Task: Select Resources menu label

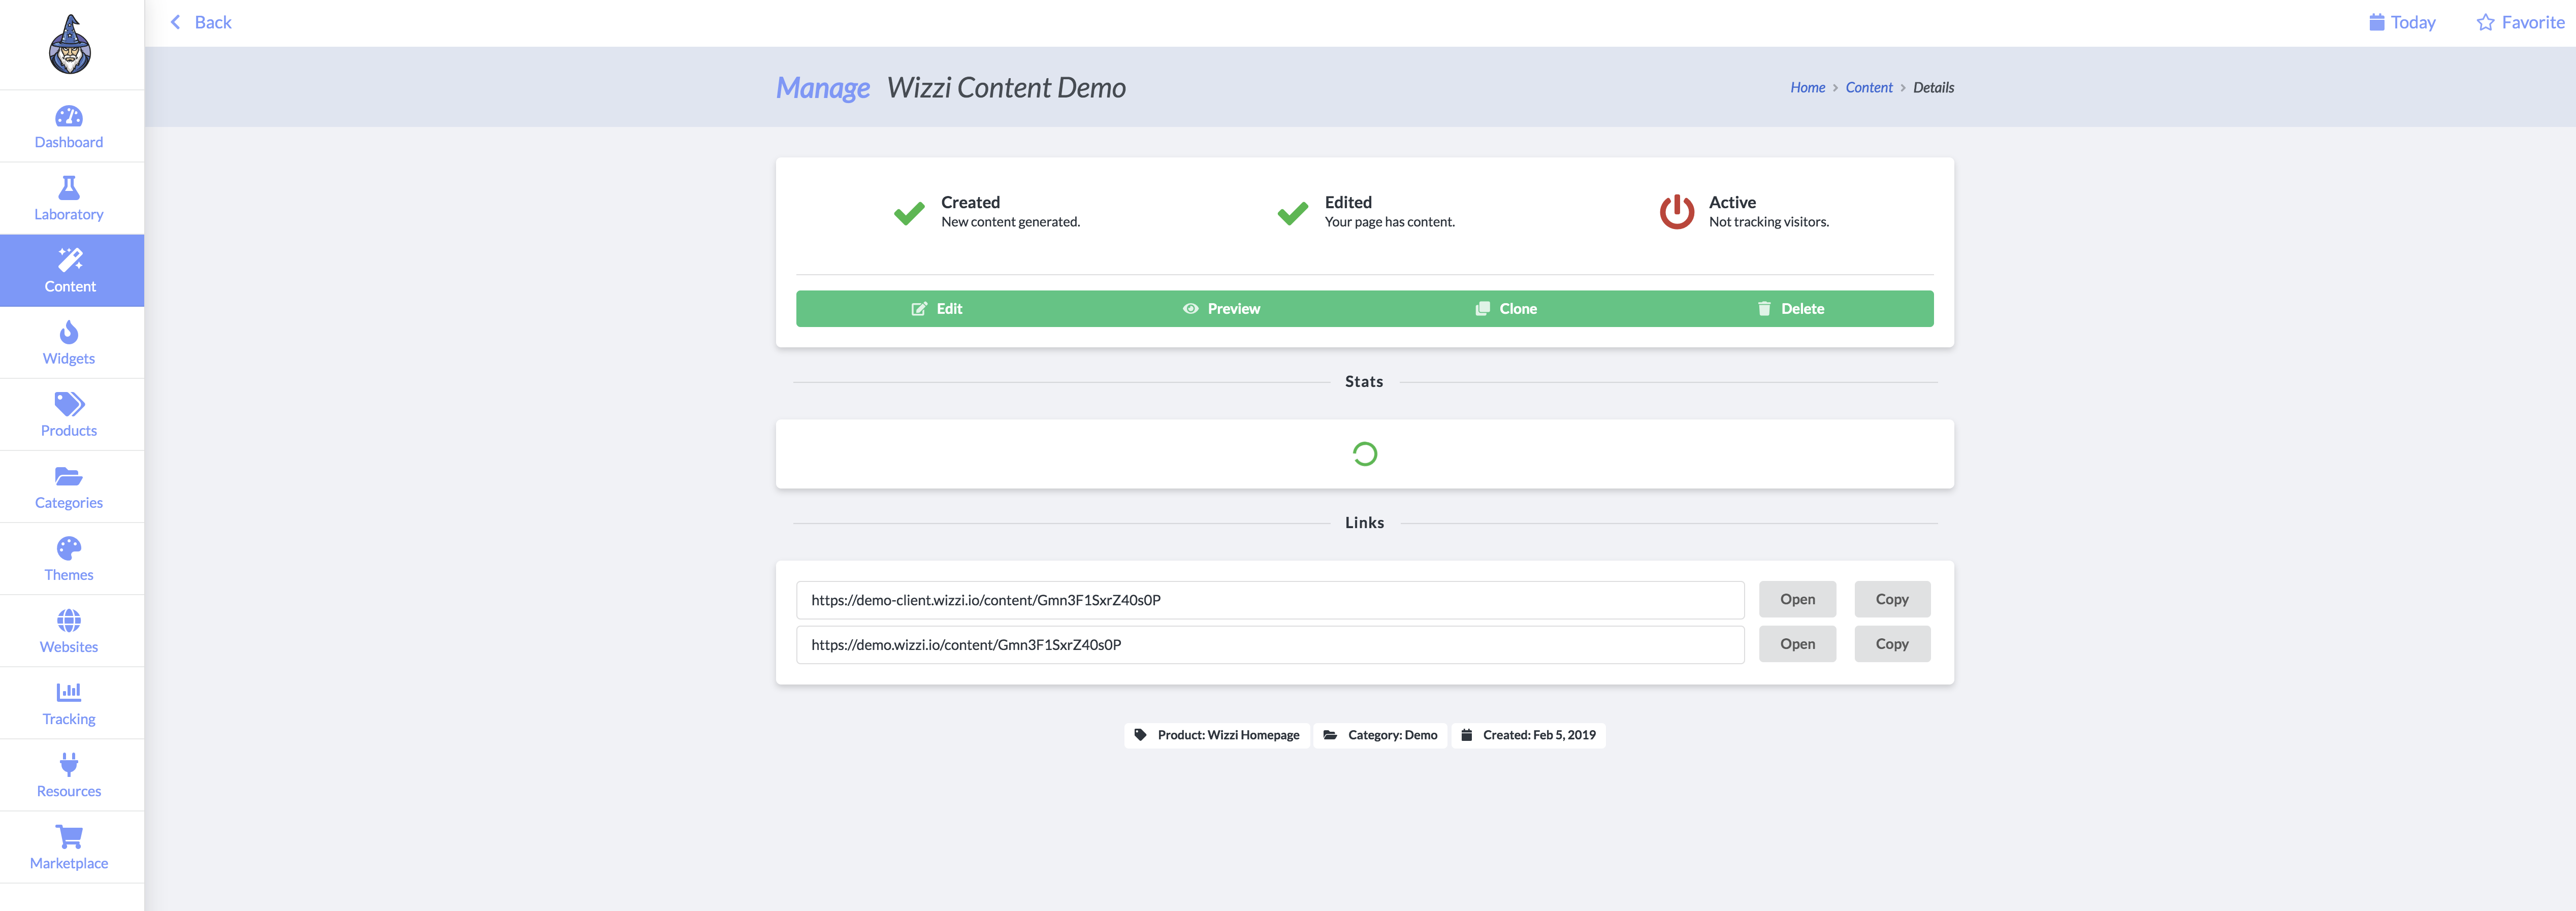Action: [69, 791]
